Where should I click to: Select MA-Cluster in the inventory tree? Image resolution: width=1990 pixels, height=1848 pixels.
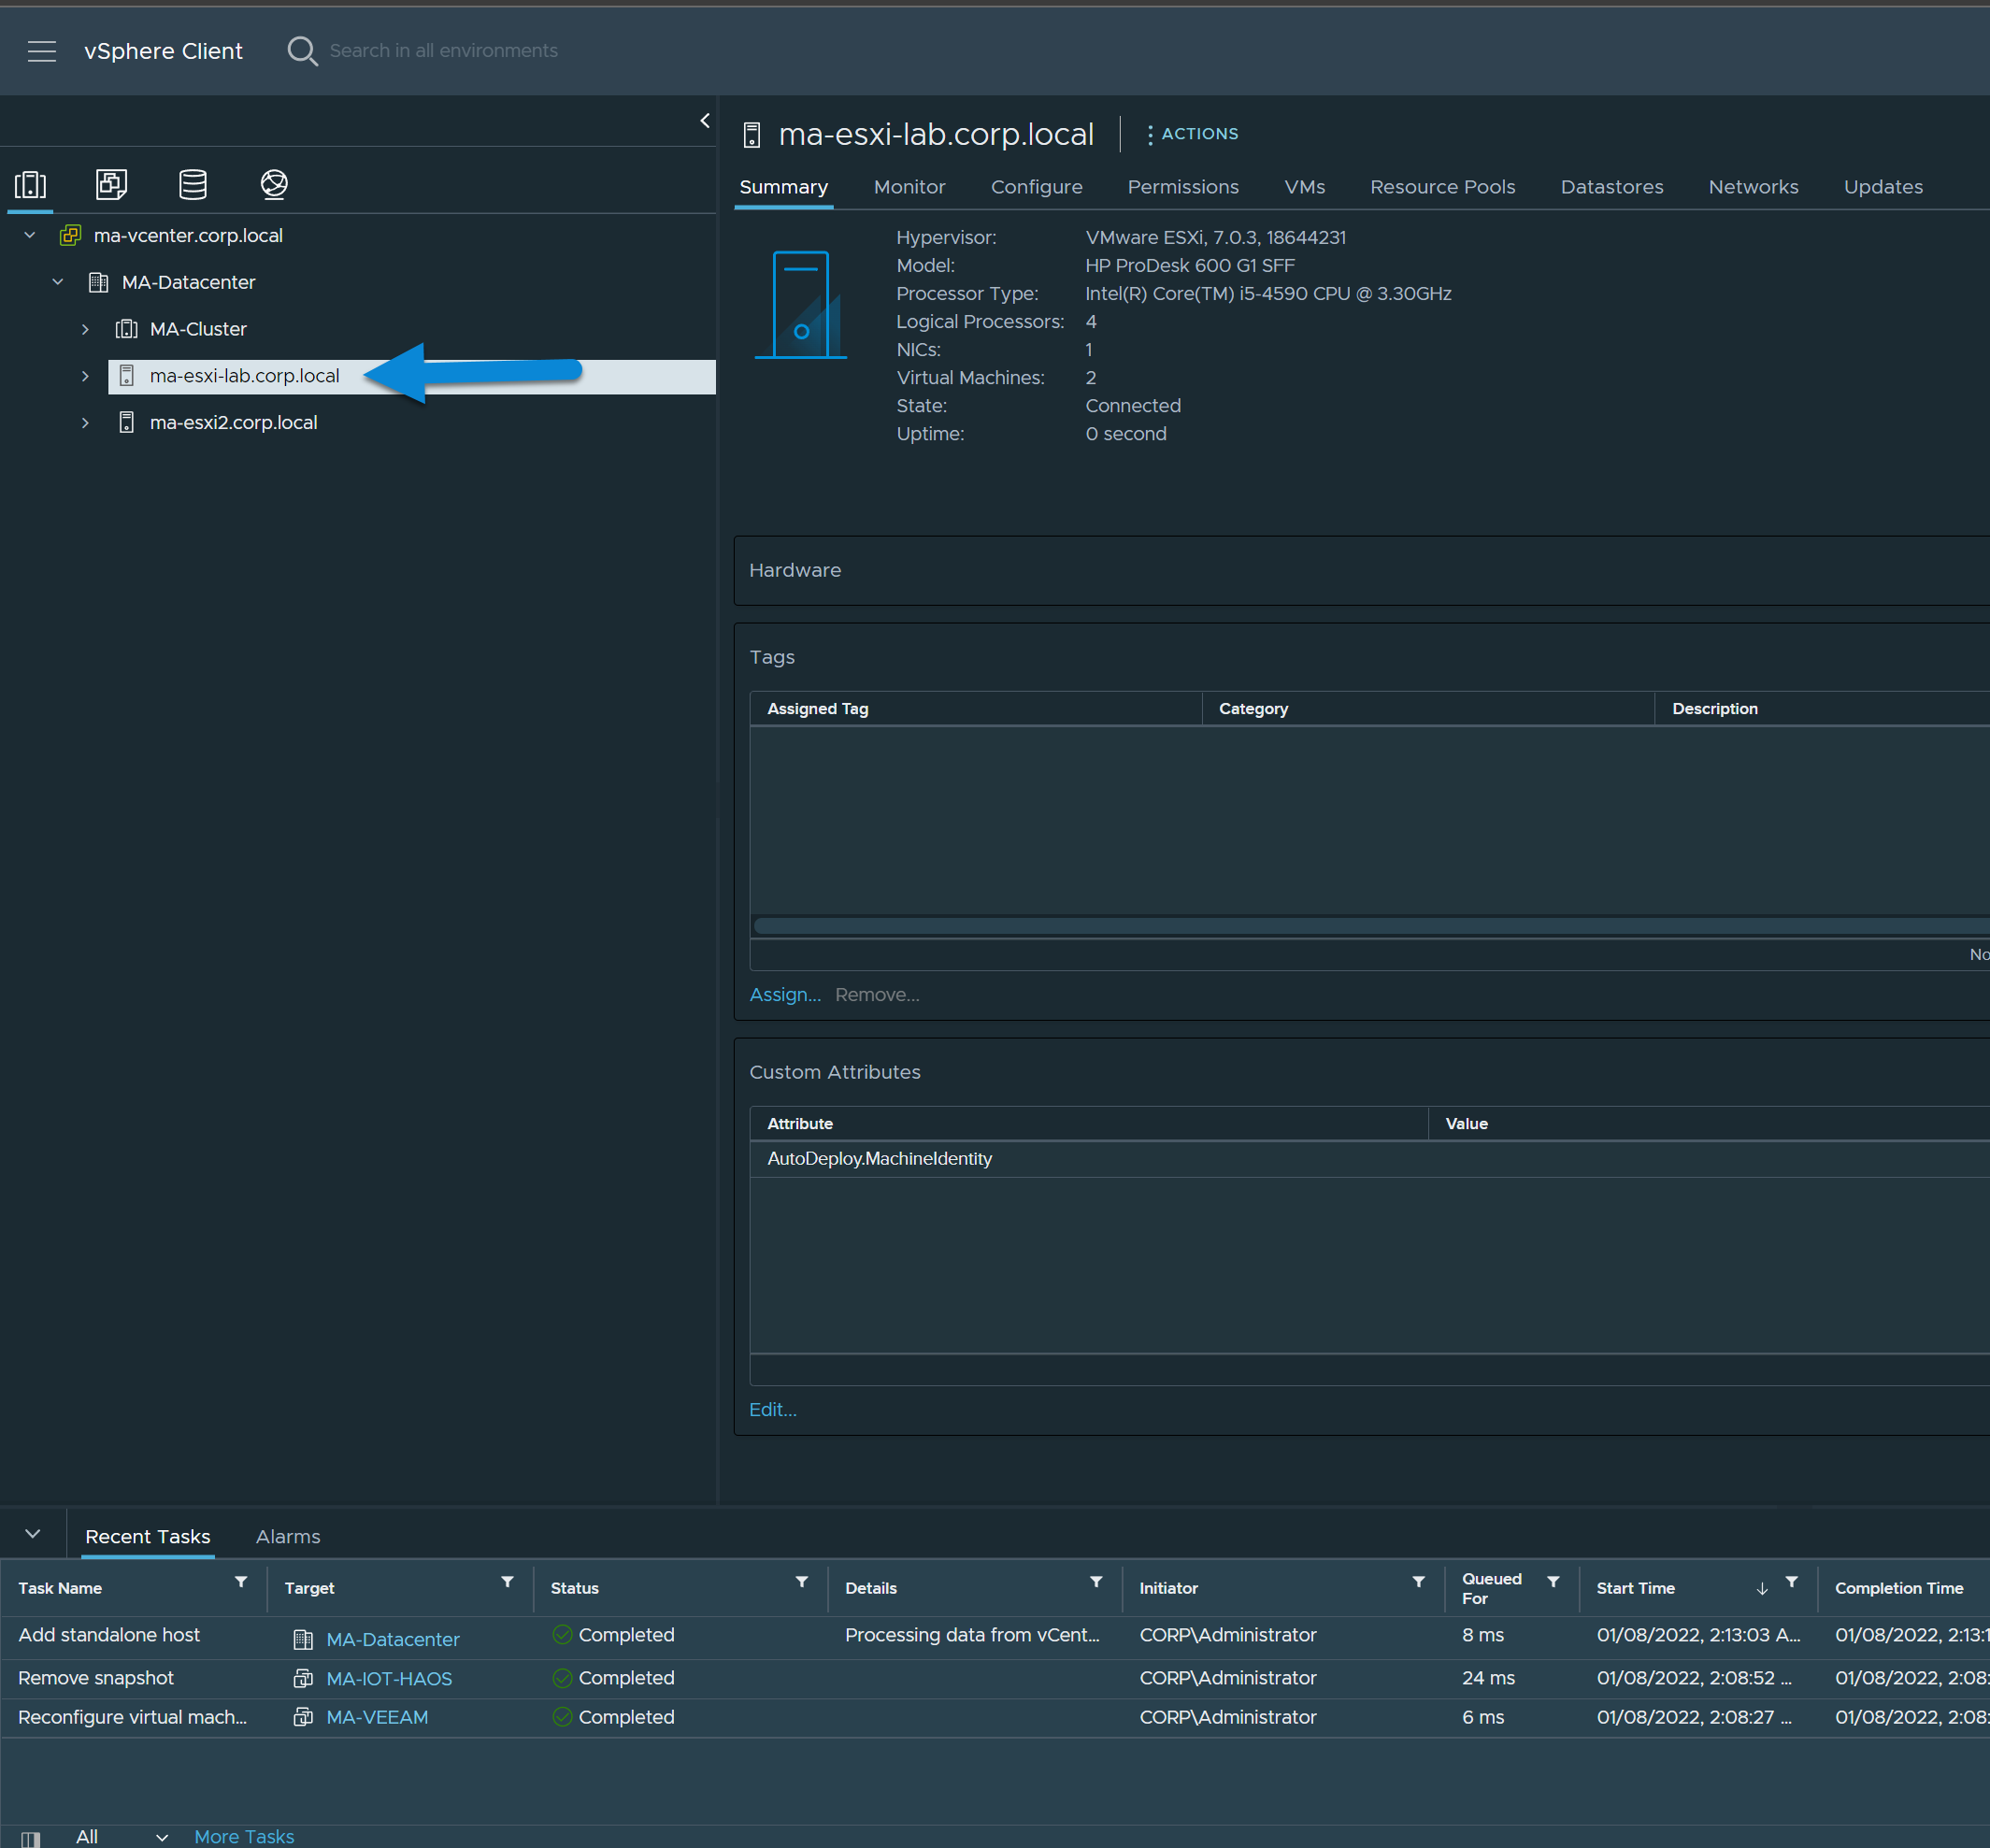click(x=198, y=329)
